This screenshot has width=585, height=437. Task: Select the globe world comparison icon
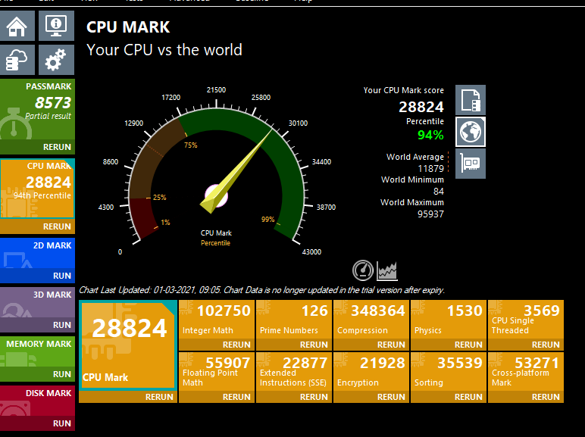471,132
